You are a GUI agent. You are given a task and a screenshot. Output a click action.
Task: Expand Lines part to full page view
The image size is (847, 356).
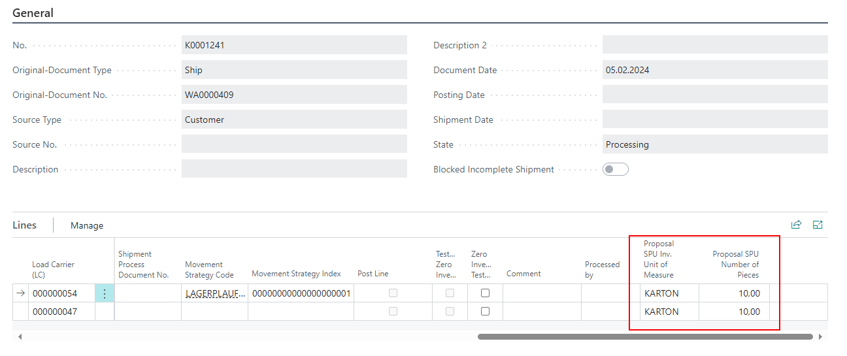pyautogui.click(x=817, y=225)
